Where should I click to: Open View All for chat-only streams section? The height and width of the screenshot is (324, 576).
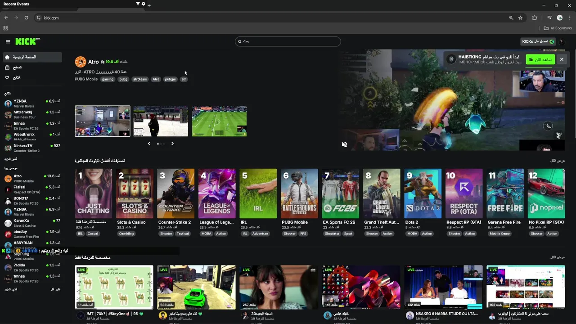pyautogui.click(x=558, y=257)
